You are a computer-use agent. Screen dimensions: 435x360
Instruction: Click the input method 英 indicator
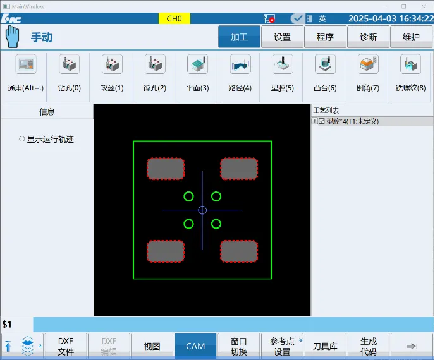pos(322,18)
